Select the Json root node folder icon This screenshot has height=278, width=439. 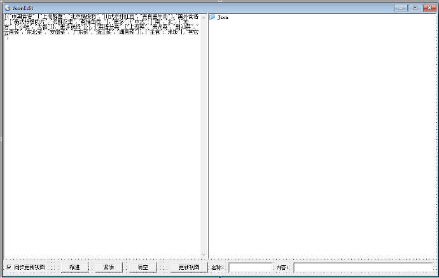coord(213,17)
